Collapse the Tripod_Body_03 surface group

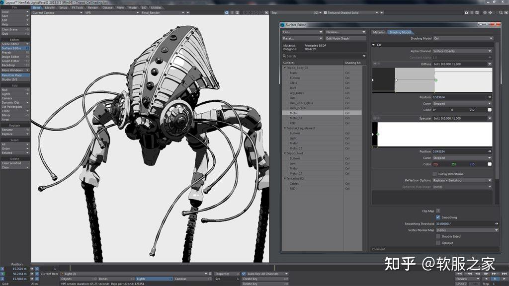coord(284,67)
